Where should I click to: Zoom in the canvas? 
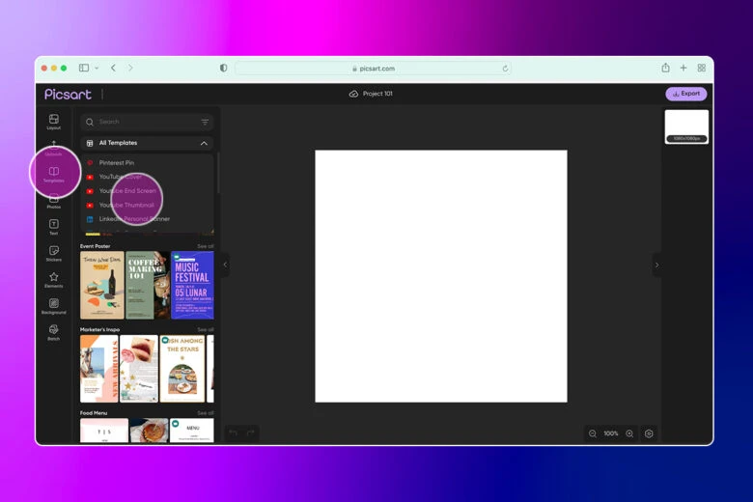(629, 433)
